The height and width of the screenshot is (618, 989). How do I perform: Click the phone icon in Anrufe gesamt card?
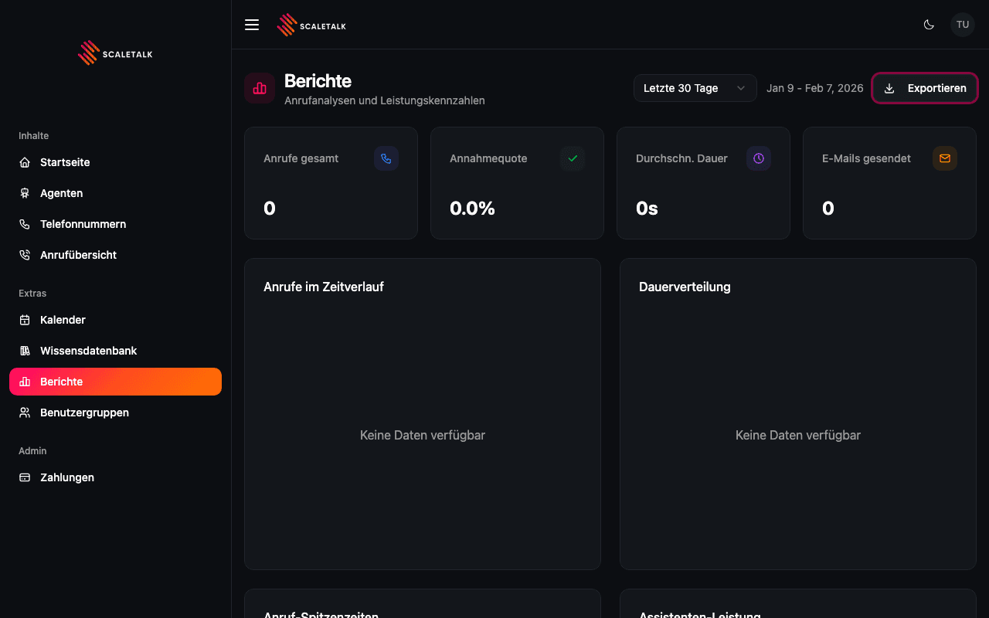[386, 158]
